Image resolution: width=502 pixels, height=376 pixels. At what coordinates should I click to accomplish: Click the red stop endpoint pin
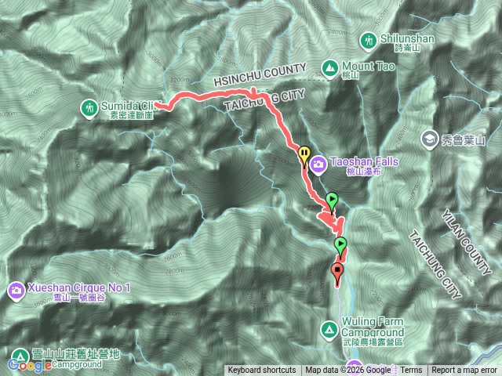point(337,273)
